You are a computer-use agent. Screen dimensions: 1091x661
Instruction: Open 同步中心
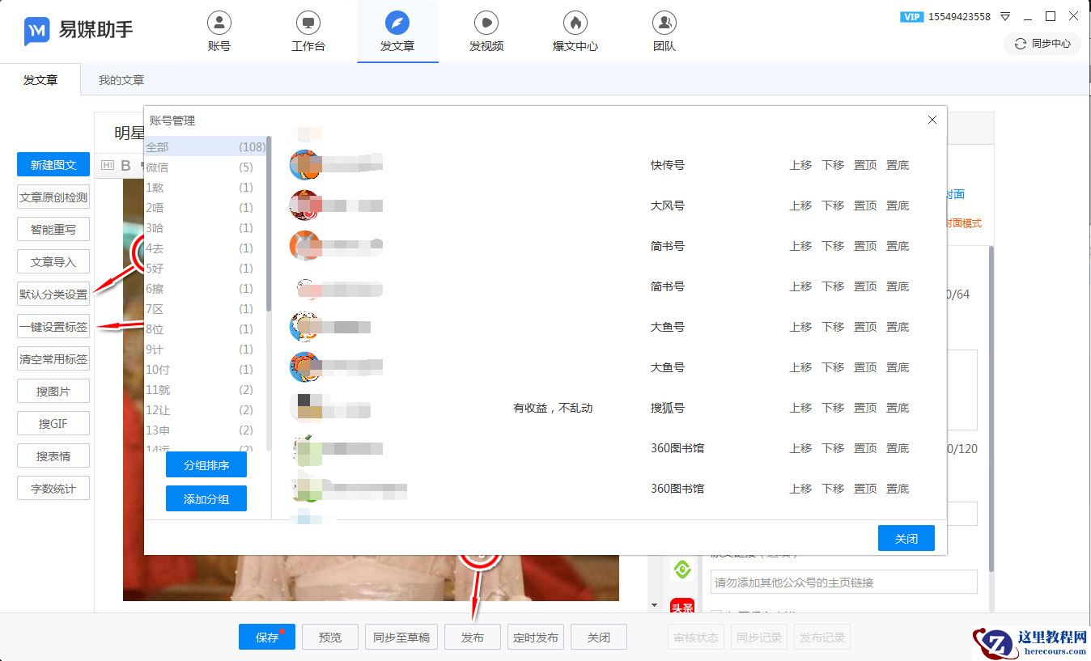click(1042, 44)
